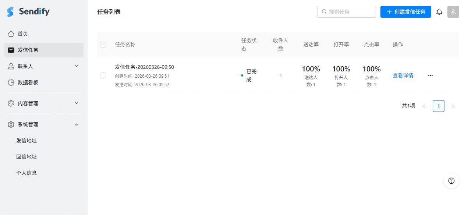
Task: Open the three-dot more actions menu
Action: coord(430,75)
